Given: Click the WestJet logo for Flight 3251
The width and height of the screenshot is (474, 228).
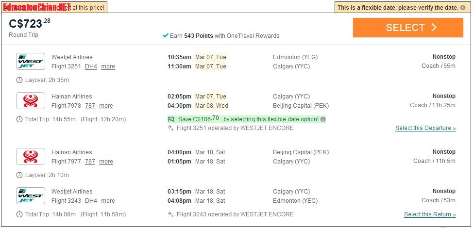Looking at the screenshot, I should click(30, 62).
